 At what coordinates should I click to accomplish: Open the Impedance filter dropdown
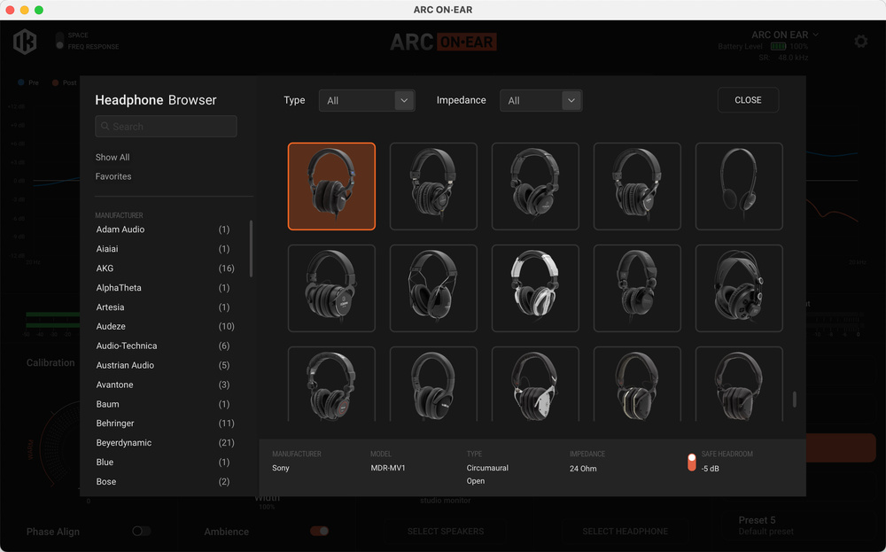(x=540, y=101)
